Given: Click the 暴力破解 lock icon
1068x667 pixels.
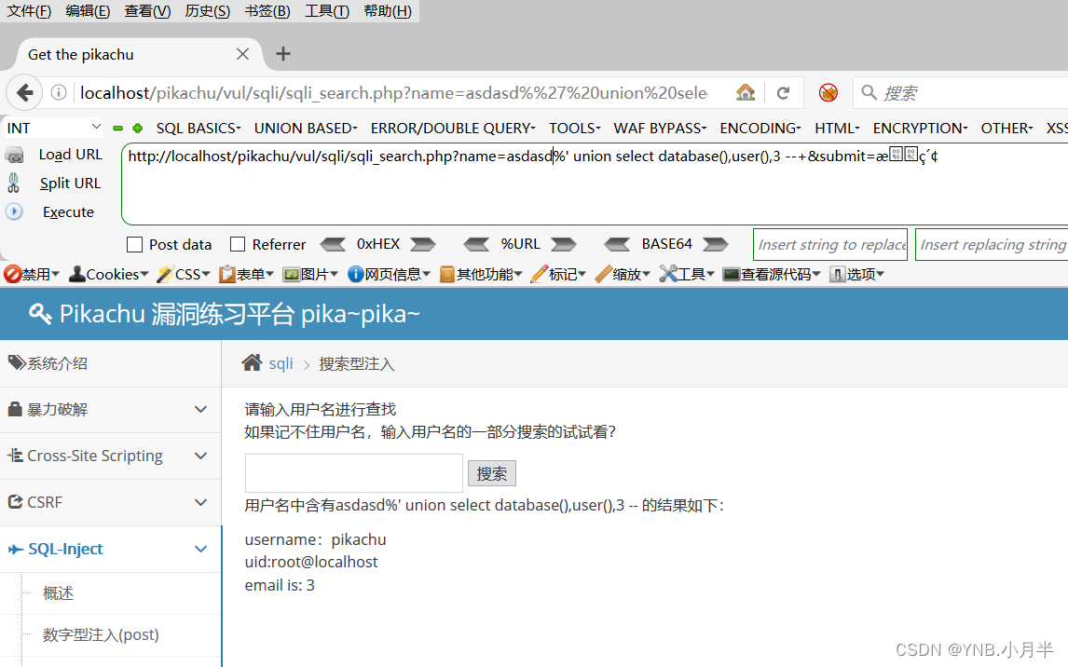Looking at the screenshot, I should [x=15, y=409].
